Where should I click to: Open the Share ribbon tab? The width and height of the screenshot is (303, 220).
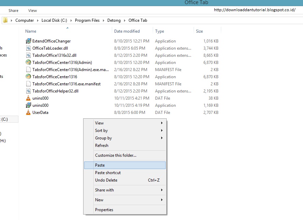click(x=13, y=11)
